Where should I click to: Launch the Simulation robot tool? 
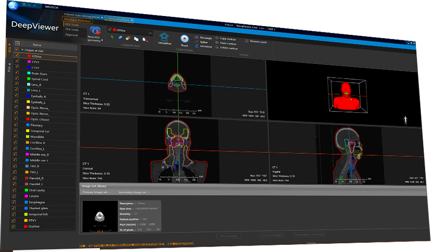point(164,39)
